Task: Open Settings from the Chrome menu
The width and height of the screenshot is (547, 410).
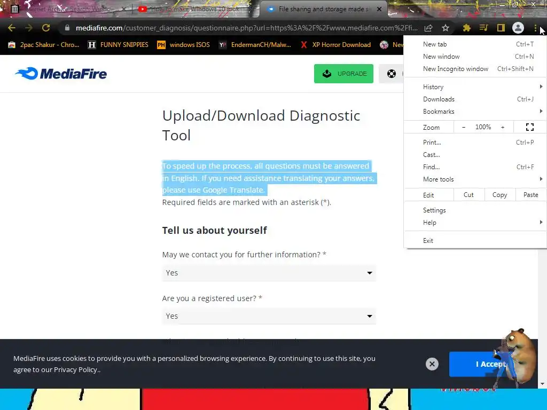Action: pos(475,210)
